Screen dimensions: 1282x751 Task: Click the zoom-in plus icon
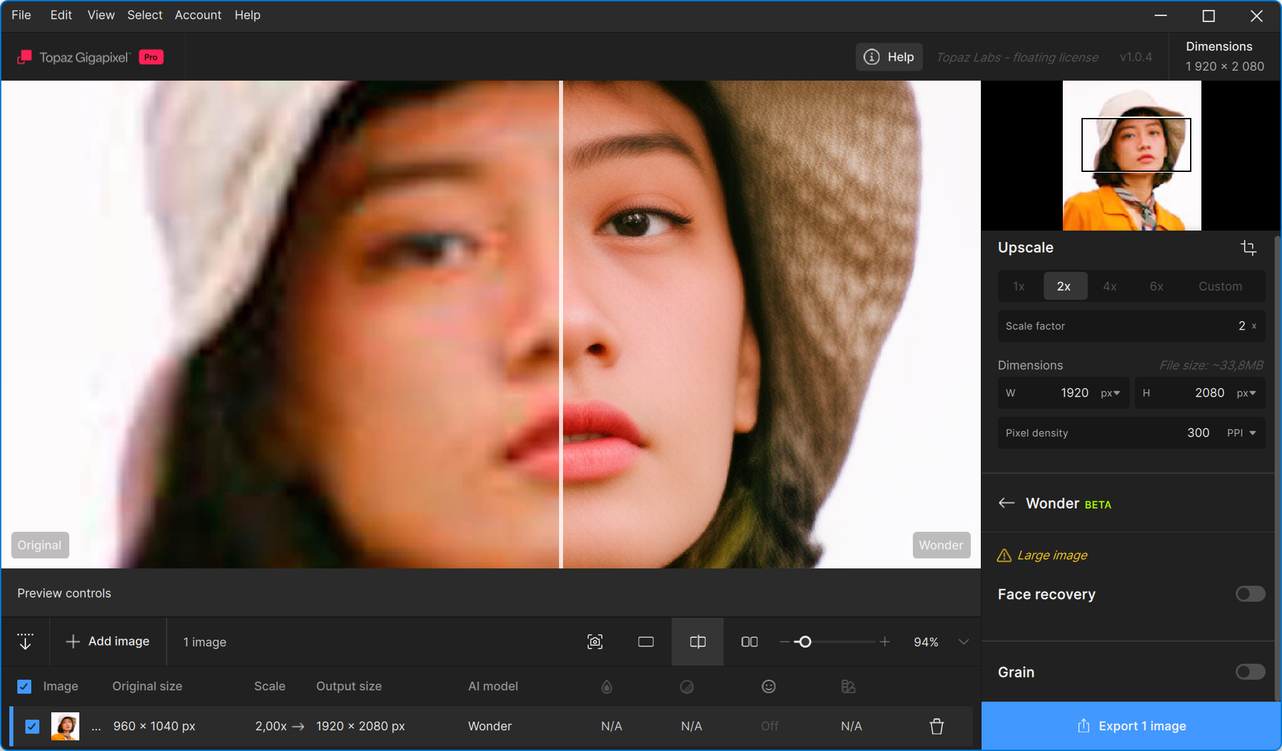(x=884, y=642)
